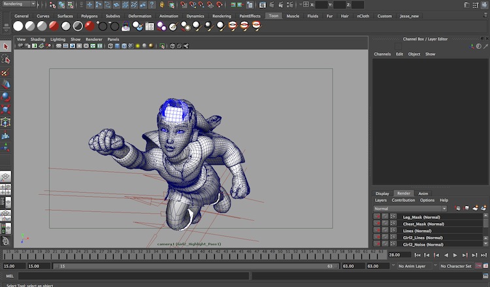Open the Rendering menu set dropdown
490x287 pixels.
[x=18, y=5]
